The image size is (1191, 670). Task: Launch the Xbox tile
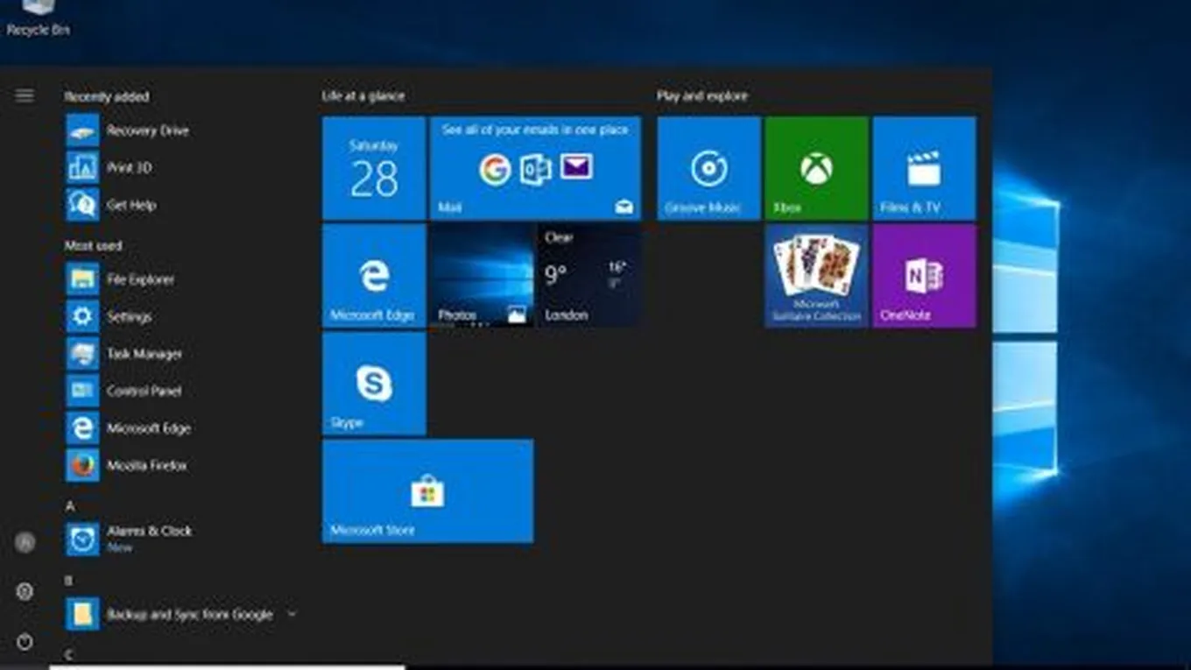pos(816,168)
